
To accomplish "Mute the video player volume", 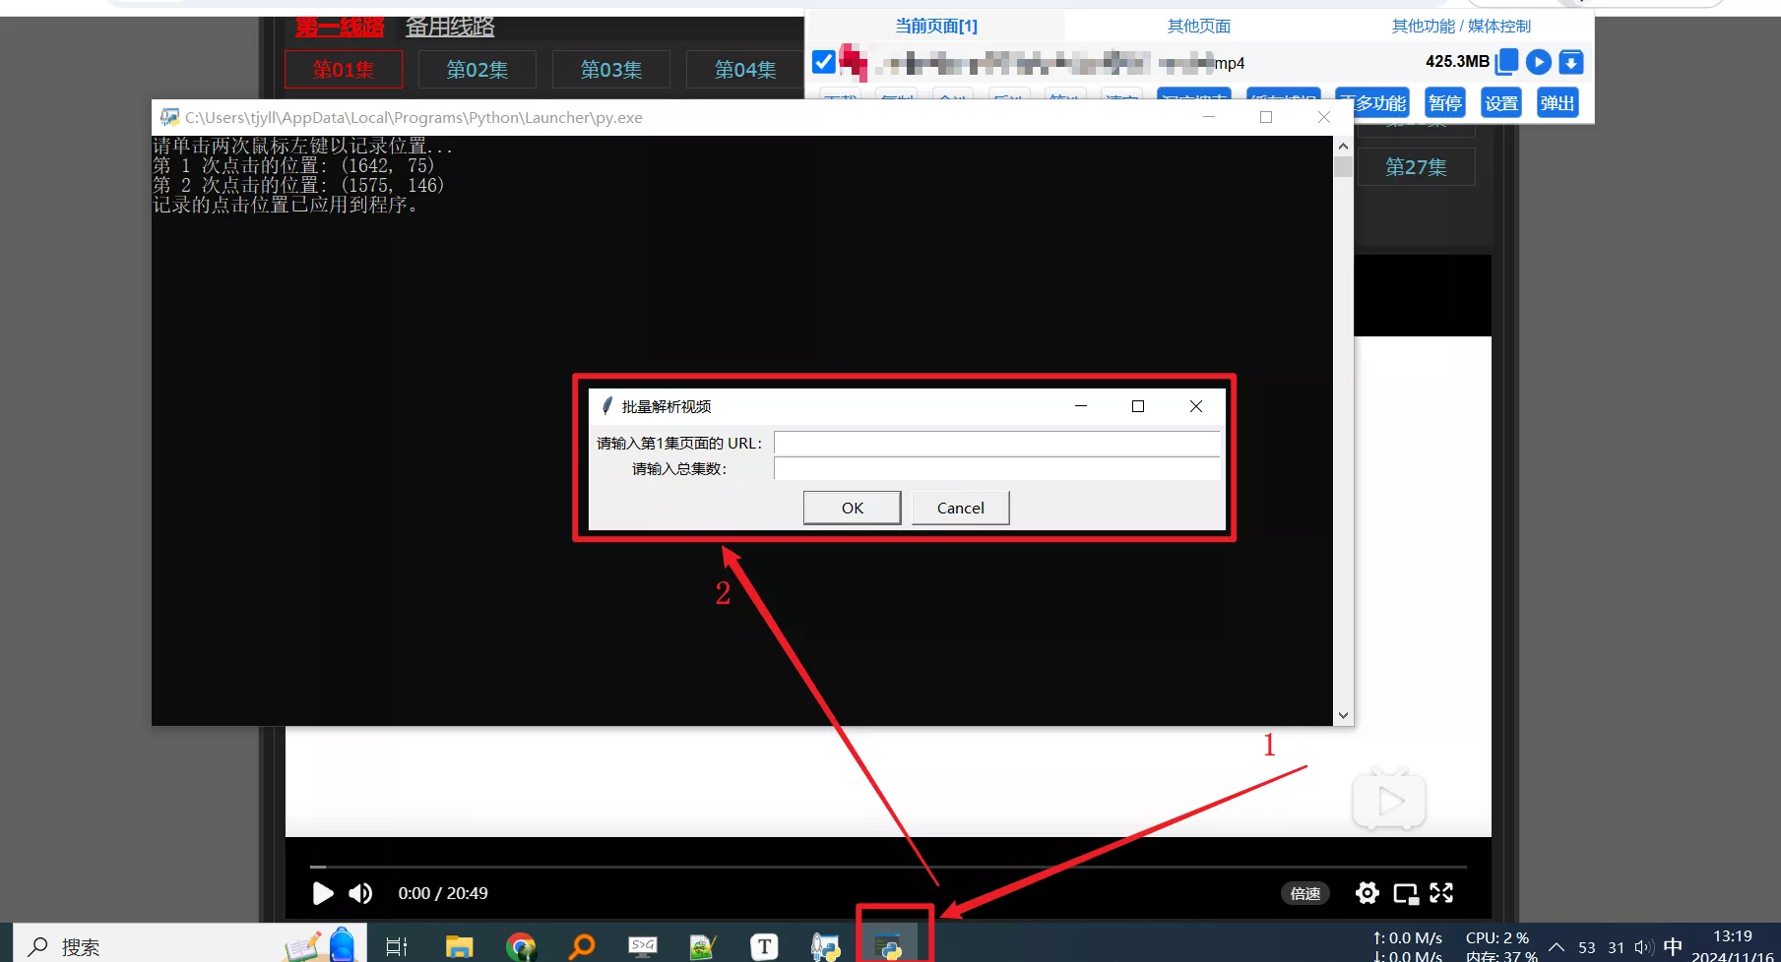I will [360, 893].
